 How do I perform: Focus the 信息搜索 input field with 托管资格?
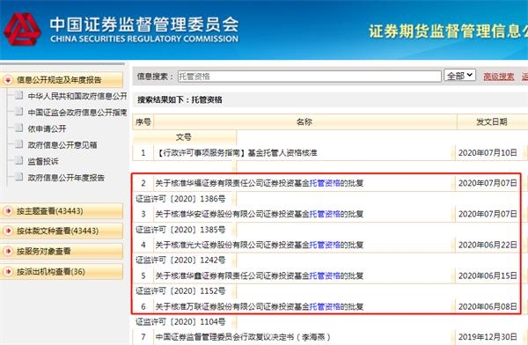coord(310,77)
